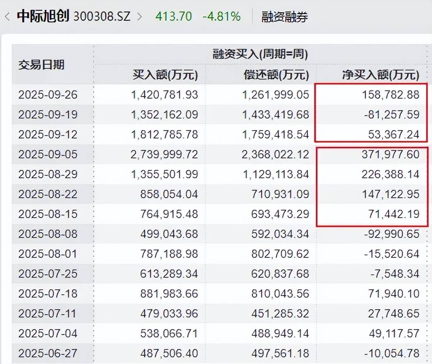Click buy amount 787,188.98
Viewport: 432px width, 364px height.
point(169,254)
